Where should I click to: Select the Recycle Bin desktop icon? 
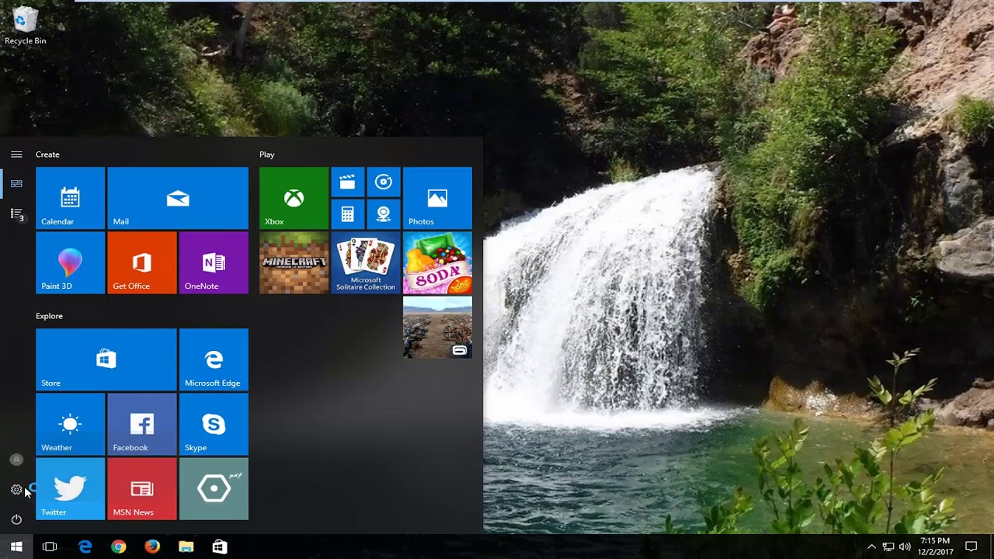(25, 26)
